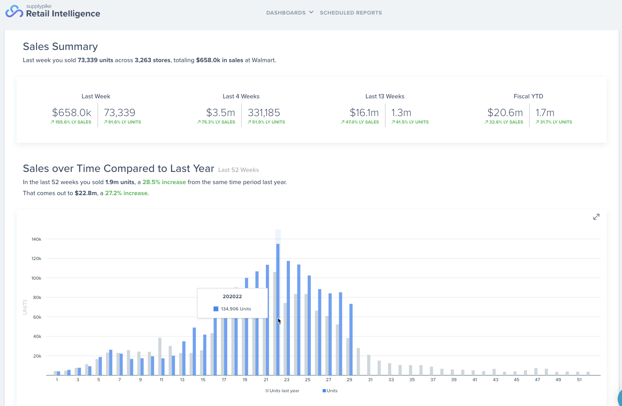
Task: Click the '155.6% LY SALES' indicator
Action: coord(71,122)
